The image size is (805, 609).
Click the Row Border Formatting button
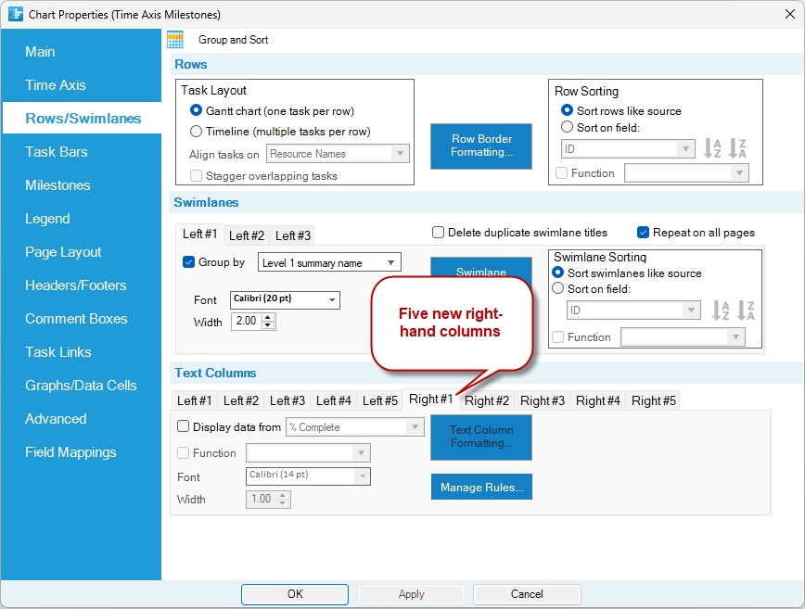pos(481,146)
